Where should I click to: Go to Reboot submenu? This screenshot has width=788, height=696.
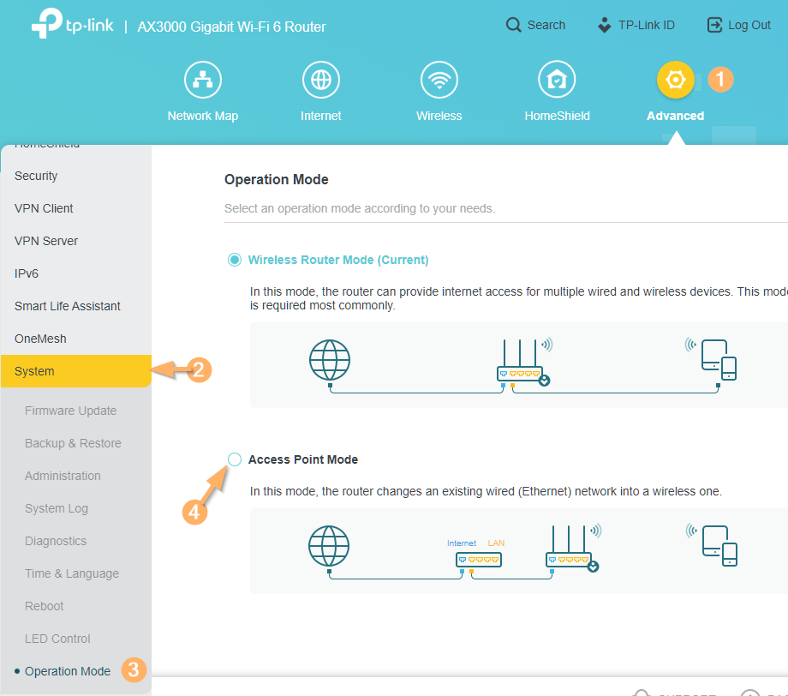pyautogui.click(x=45, y=606)
